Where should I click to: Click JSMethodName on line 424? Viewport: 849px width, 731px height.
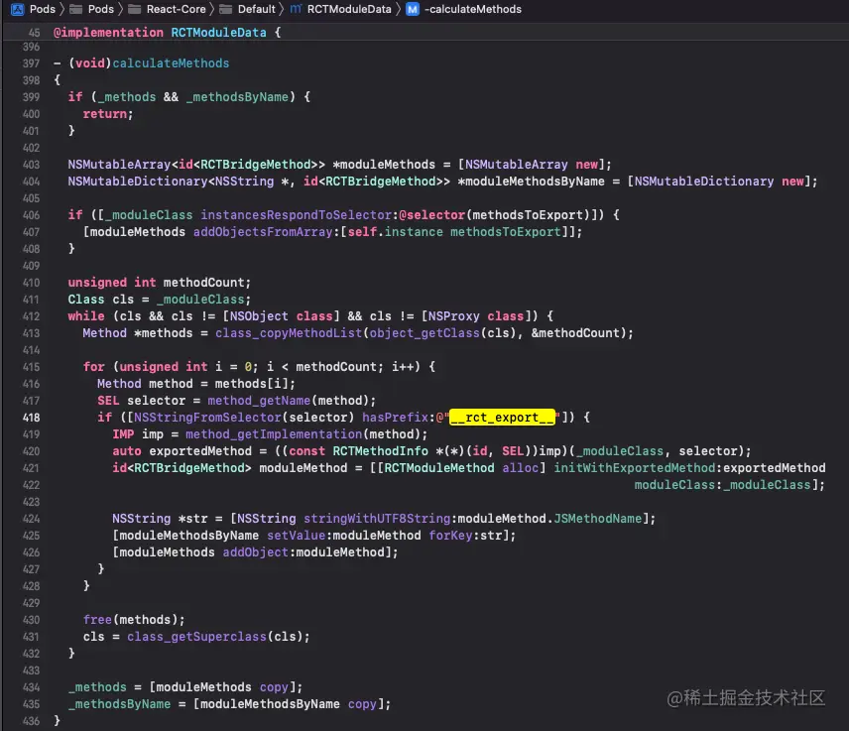click(598, 519)
